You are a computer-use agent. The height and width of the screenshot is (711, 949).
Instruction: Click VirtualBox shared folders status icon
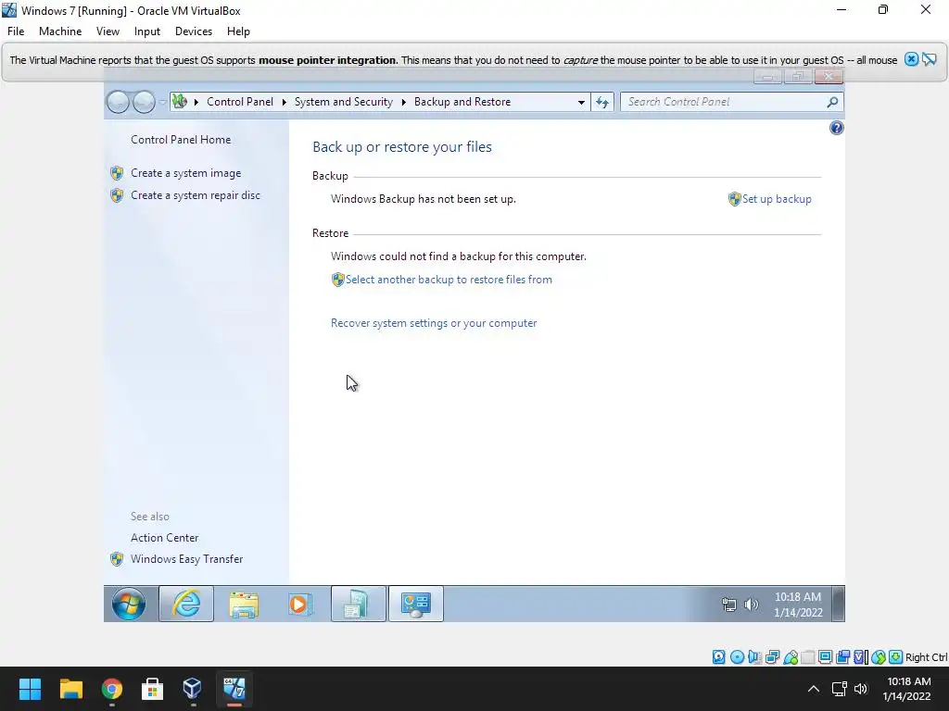[x=807, y=657]
